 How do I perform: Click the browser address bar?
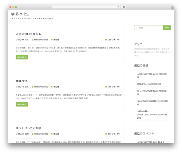86,7
